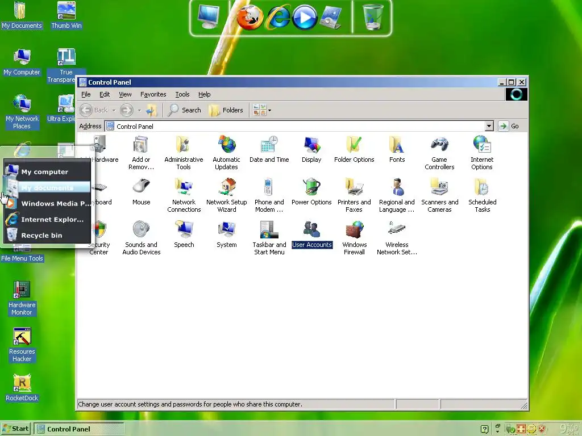Click the Recycle Bin dock icon
Image resolution: width=582 pixels, height=436 pixels.
[373, 17]
